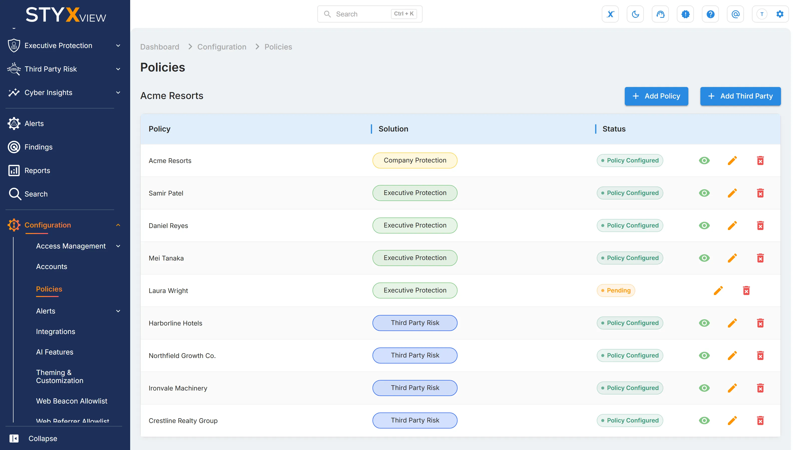Screen dimensions: 801x450
Task: Edit the Daniel Reyes policy
Action: pos(732,225)
